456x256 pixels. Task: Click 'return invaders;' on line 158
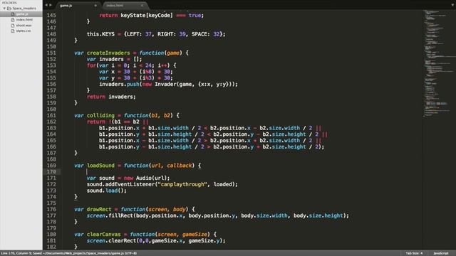111,97
